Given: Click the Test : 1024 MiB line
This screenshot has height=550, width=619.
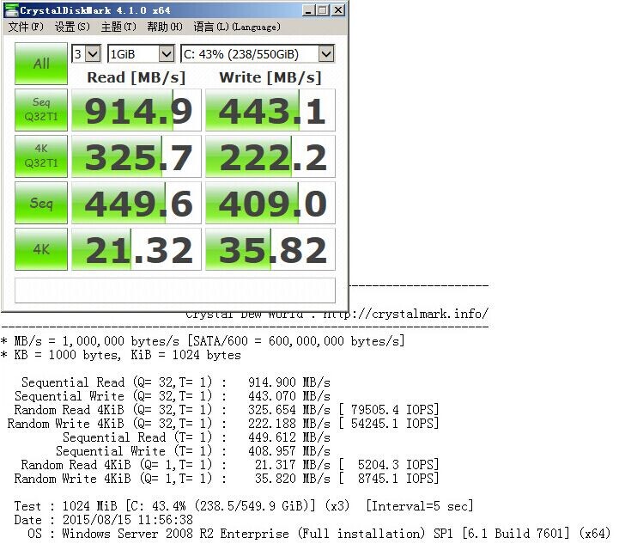Looking at the screenshot, I should (x=243, y=506).
